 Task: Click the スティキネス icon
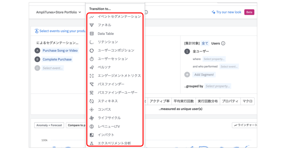[x=92, y=101]
